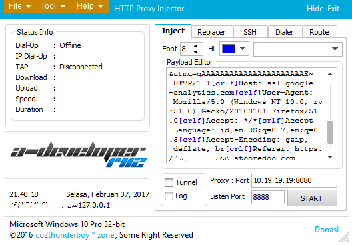This screenshot has width=352, height=245.
Task: Click the Proxy : Port input field
Action: pyautogui.click(x=294, y=180)
